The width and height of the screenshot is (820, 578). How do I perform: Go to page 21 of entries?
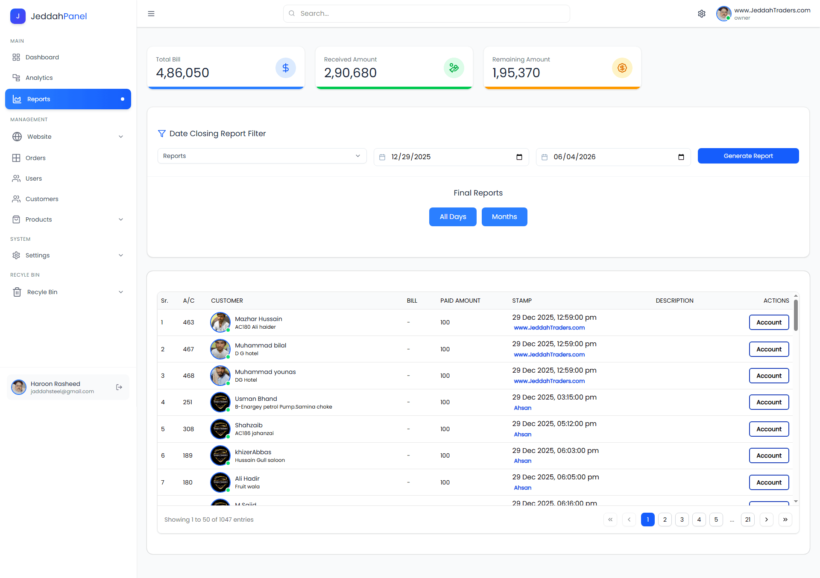coord(748,520)
